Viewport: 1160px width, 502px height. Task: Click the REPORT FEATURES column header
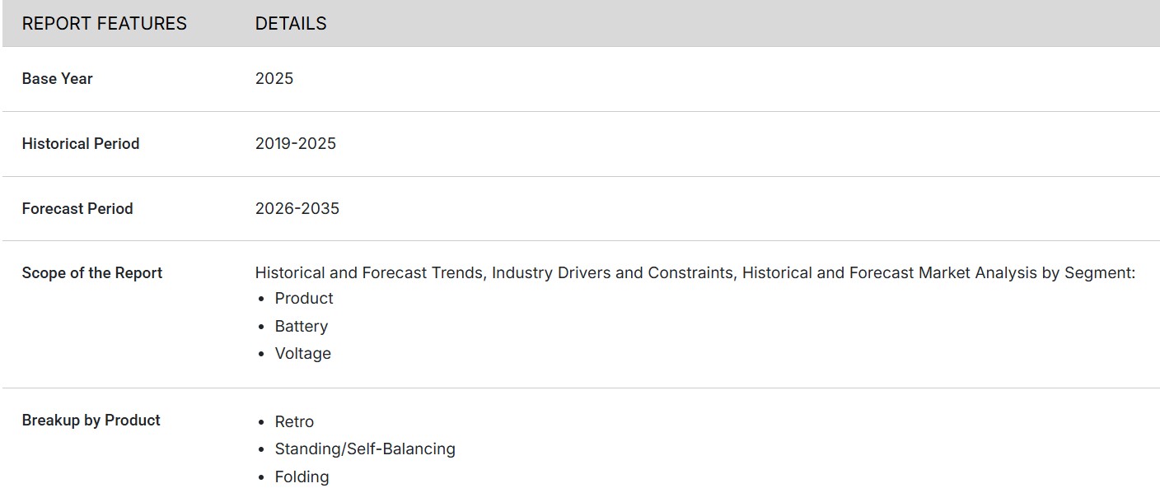[105, 24]
